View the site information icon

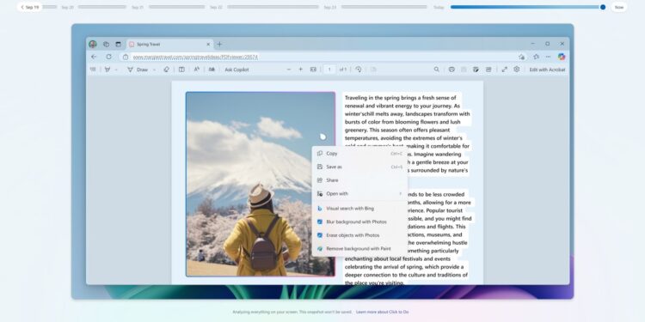pyautogui.click(x=126, y=57)
